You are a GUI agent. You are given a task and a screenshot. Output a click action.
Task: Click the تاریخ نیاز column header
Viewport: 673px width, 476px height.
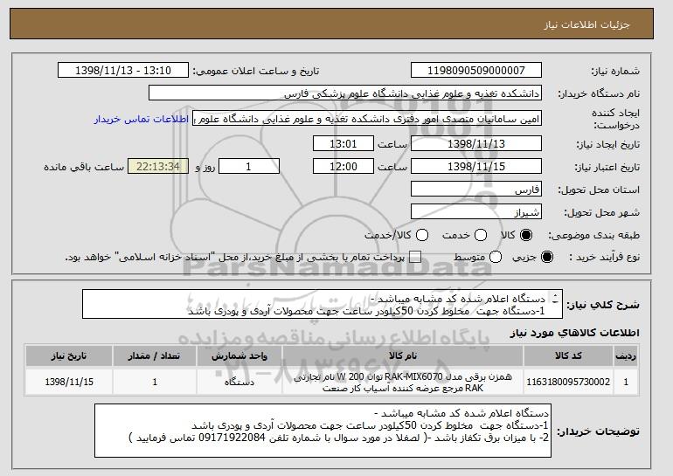point(69,356)
